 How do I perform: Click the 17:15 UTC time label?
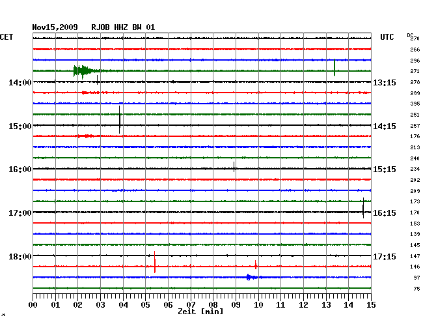click(x=385, y=256)
